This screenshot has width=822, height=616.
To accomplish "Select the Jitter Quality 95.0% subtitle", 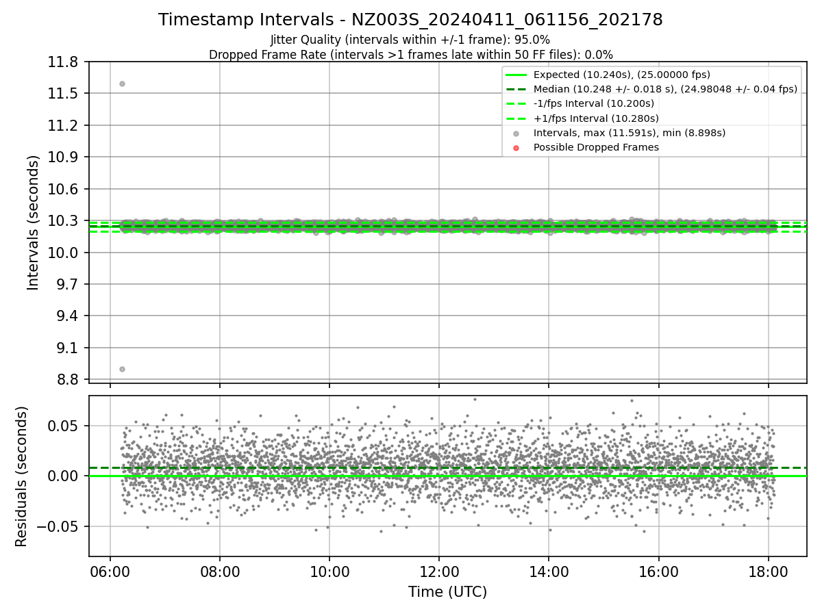I will (410, 40).
